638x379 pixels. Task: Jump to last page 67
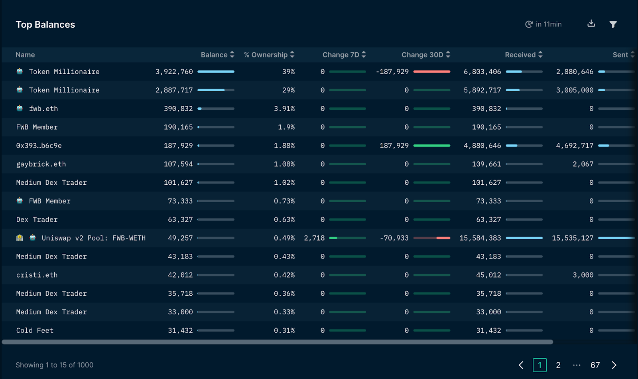point(595,365)
